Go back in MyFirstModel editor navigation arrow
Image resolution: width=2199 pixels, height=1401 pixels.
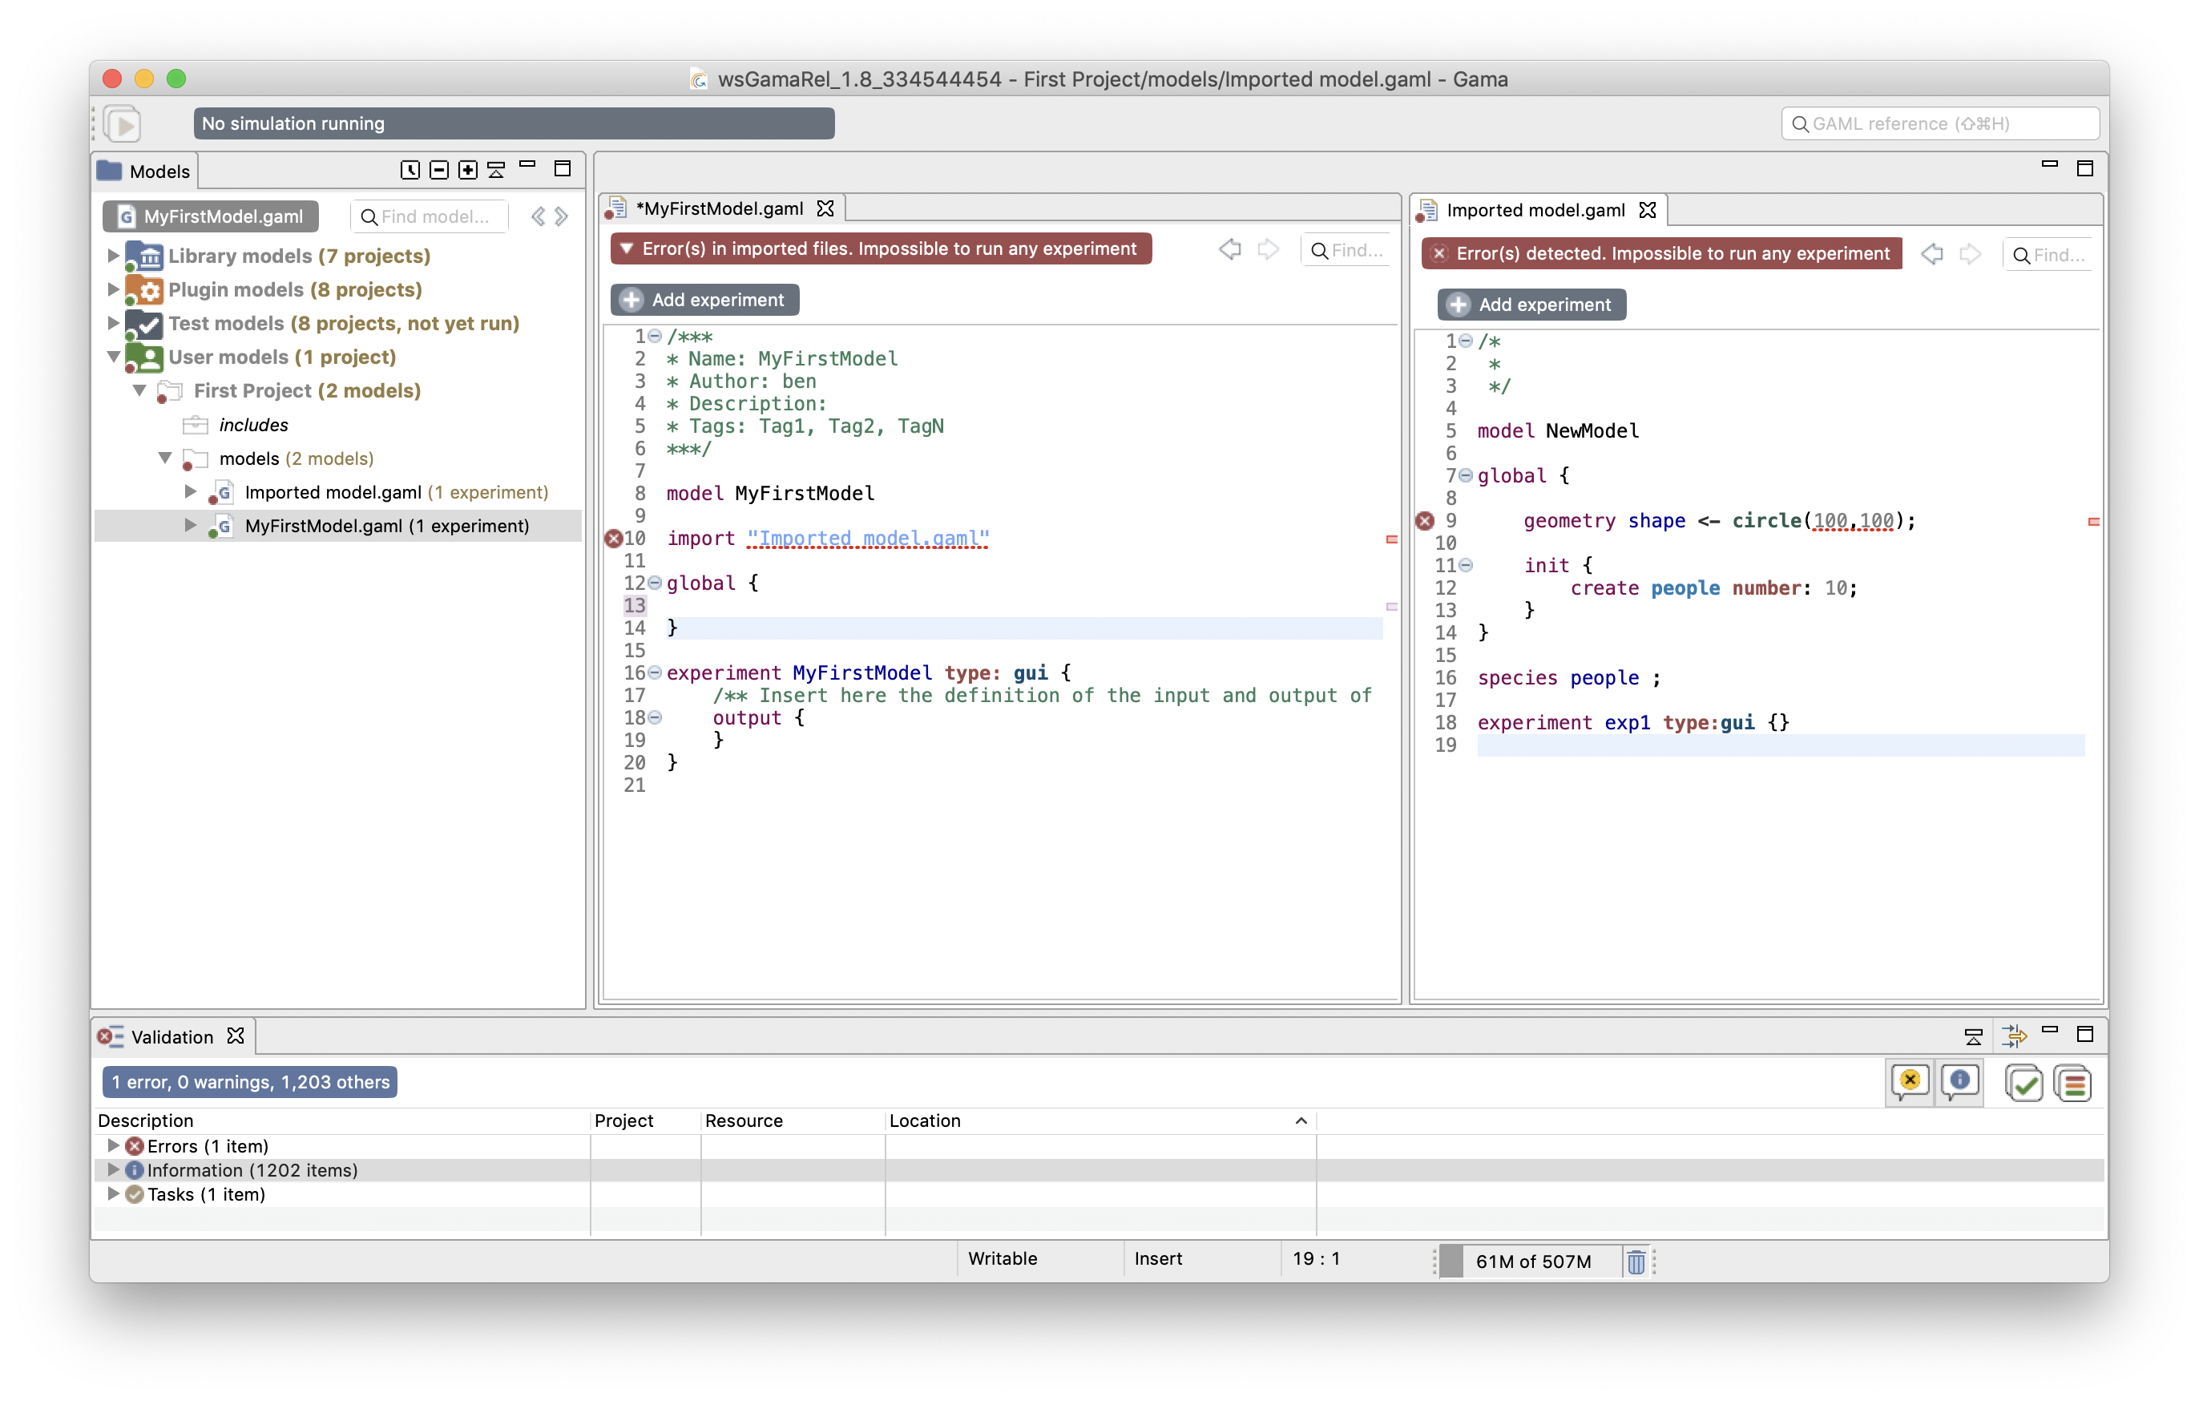(1230, 249)
